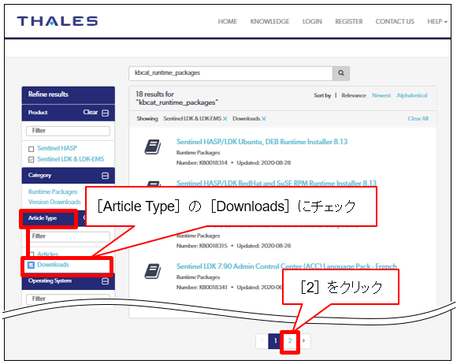Select Version Downloads category

click(54, 202)
